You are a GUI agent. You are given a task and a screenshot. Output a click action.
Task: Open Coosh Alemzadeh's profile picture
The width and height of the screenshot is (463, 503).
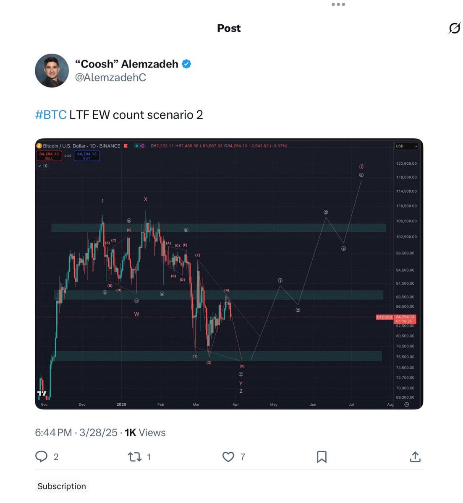[x=52, y=70]
